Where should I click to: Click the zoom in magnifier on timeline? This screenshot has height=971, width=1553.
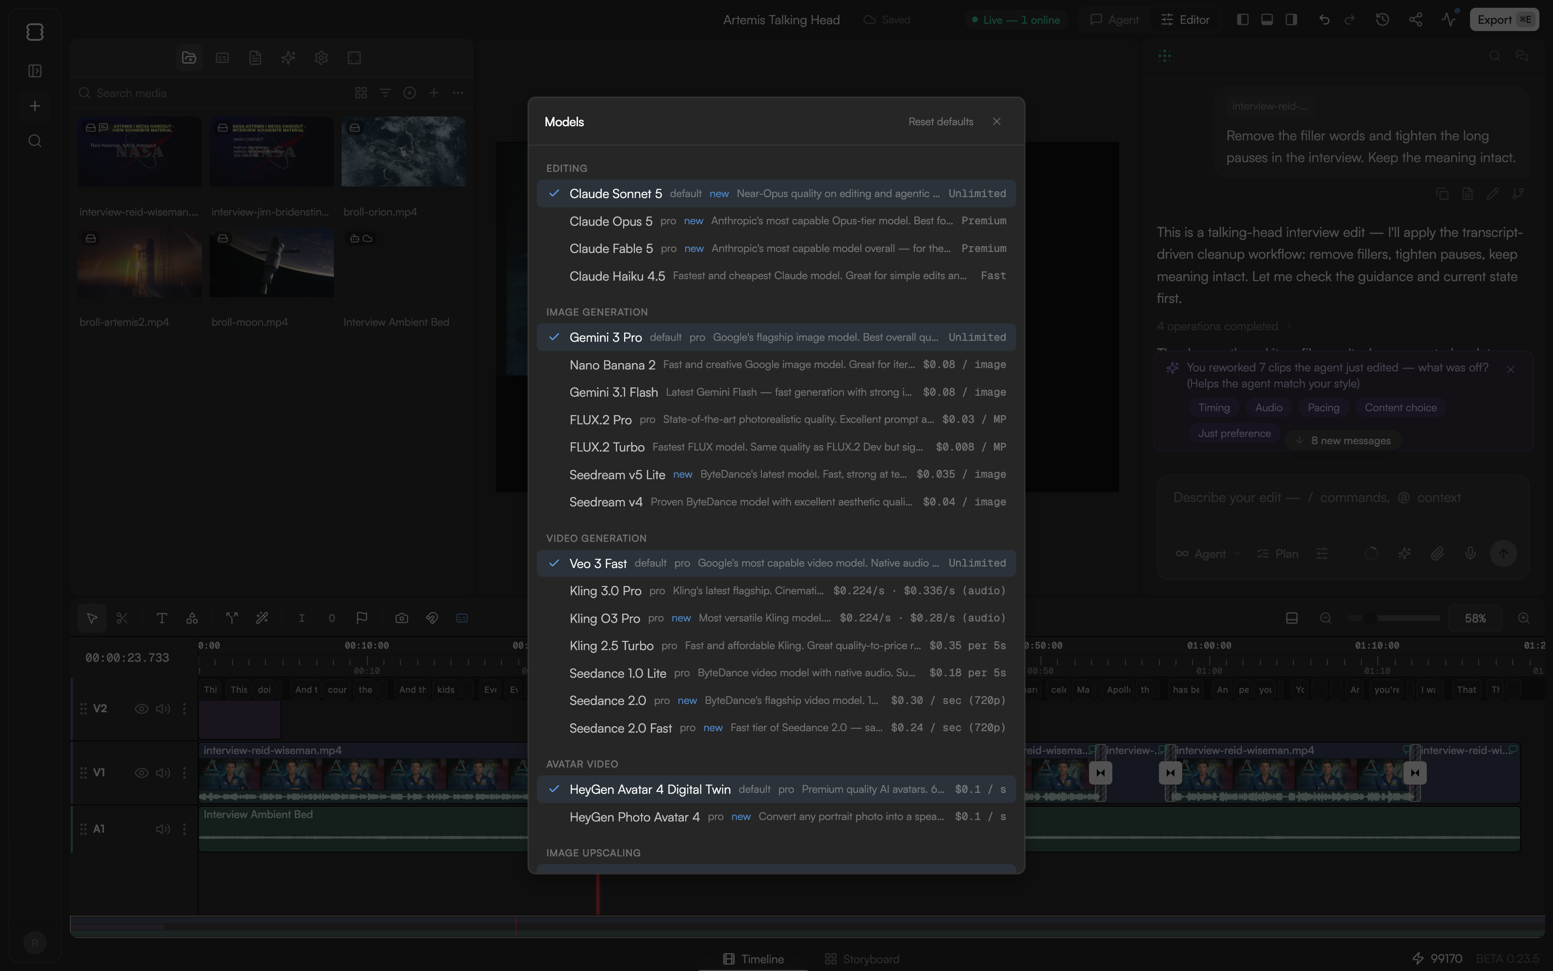1523,619
